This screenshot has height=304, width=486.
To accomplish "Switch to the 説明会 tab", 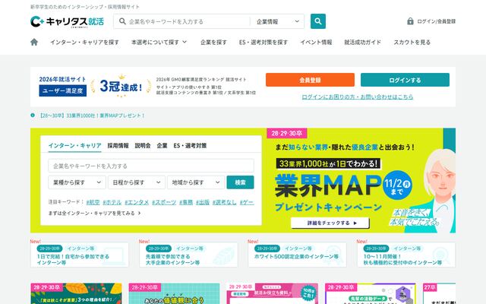I will pos(143,145).
